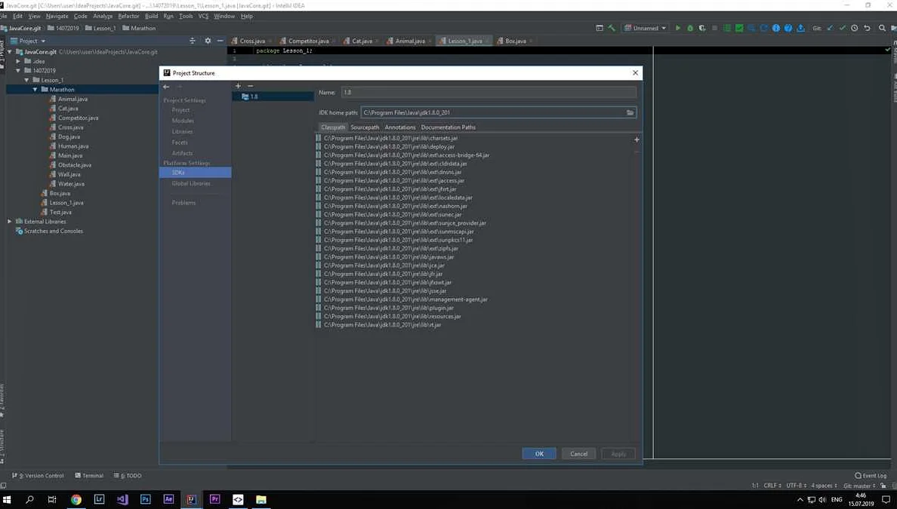Open File Explorer from the taskbar
Viewport: 897px width, 509px height.
click(260, 499)
